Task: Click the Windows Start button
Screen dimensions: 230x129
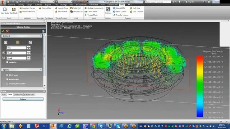Action: click(4, 126)
